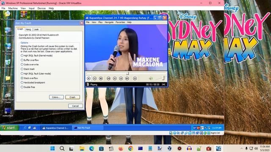Activate Not My Fault taskbar button

(x=87, y=128)
